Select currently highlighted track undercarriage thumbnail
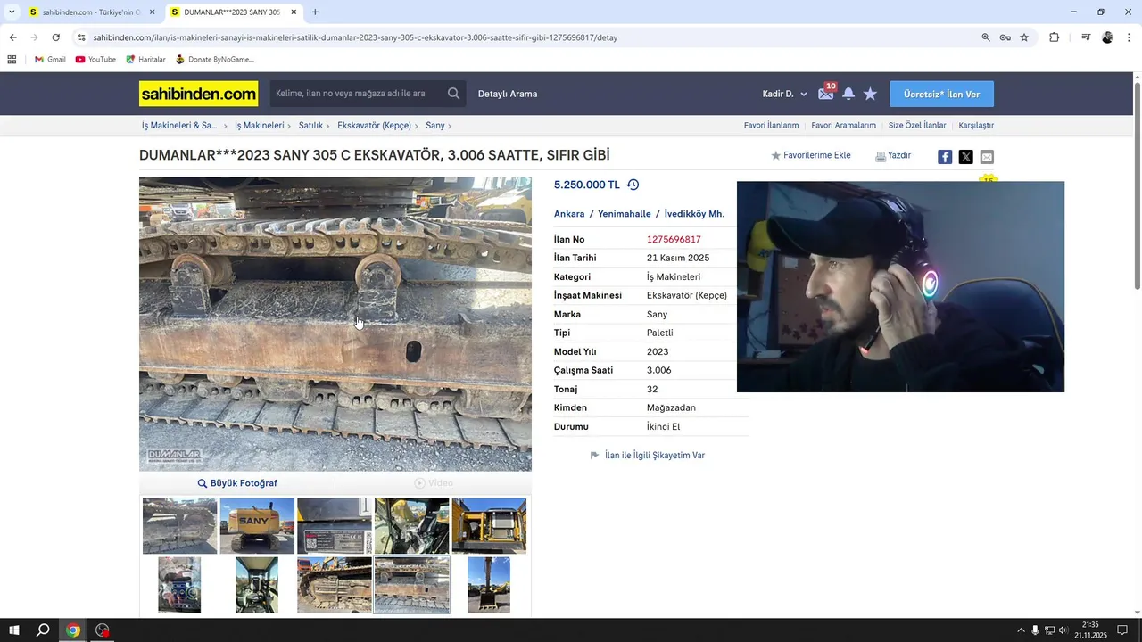Image resolution: width=1142 pixels, height=642 pixels. click(x=411, y=585)
